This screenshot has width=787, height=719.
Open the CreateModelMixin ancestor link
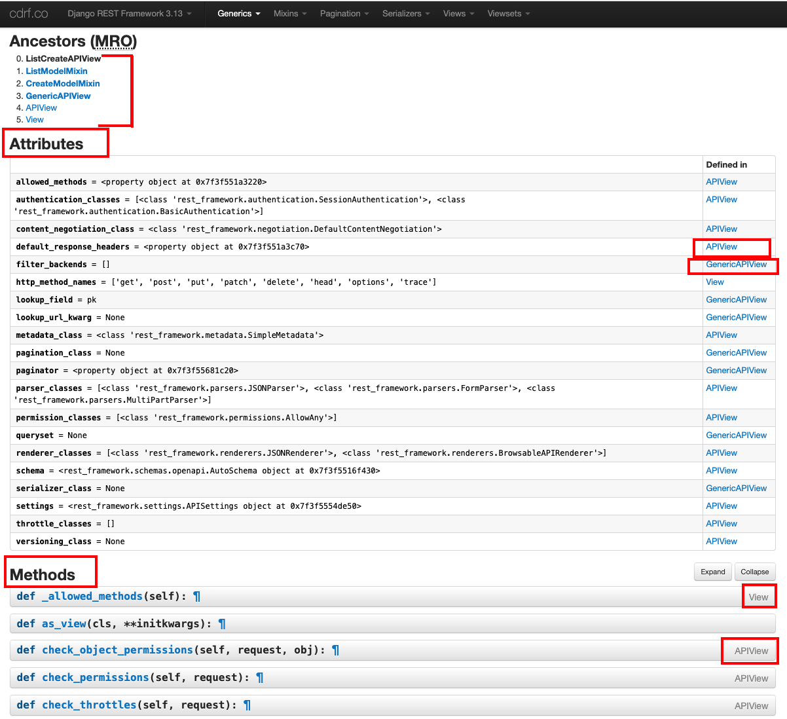62,83
